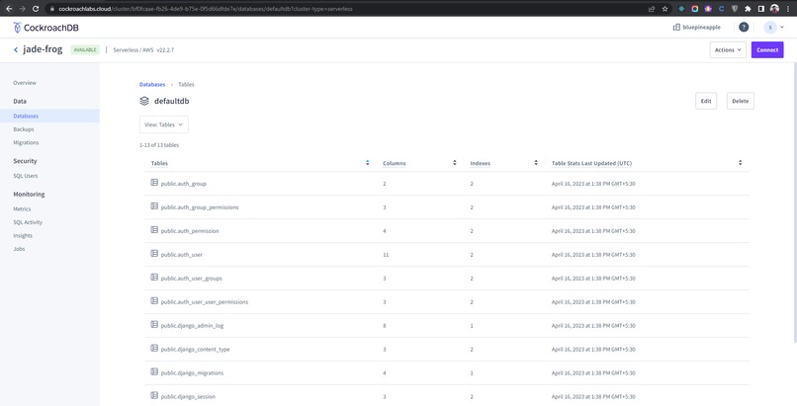The image size is (797, 406).
Task: Click '1-13 of 13 tables' count text
Action: (159, 145)
